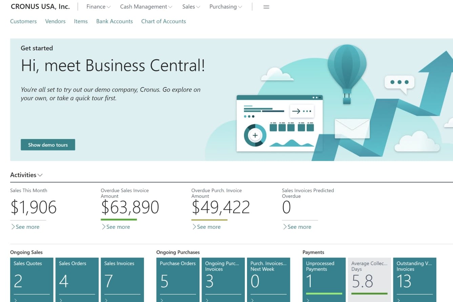453x302 pixels.
Task: Open the Outstanding Vendor Invoices tile
Action: coord(415,280)
